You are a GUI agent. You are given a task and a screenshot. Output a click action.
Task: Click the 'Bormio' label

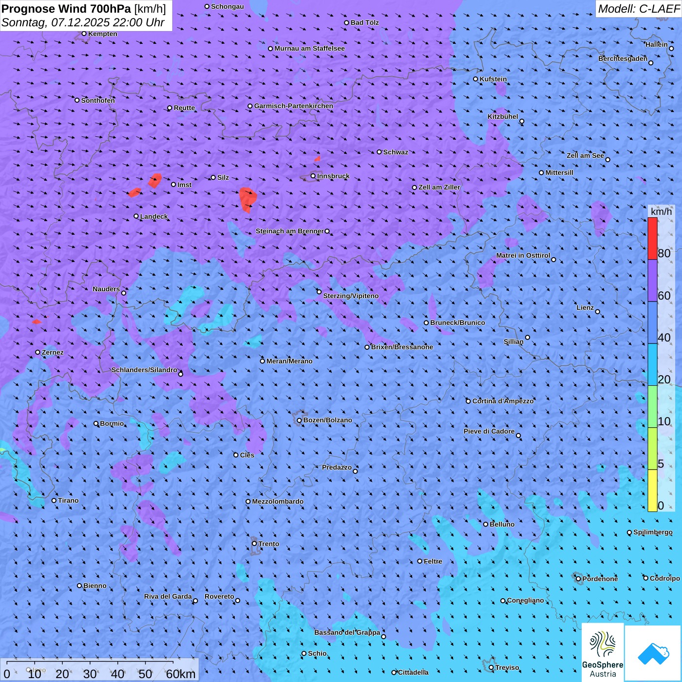[112, 423]
